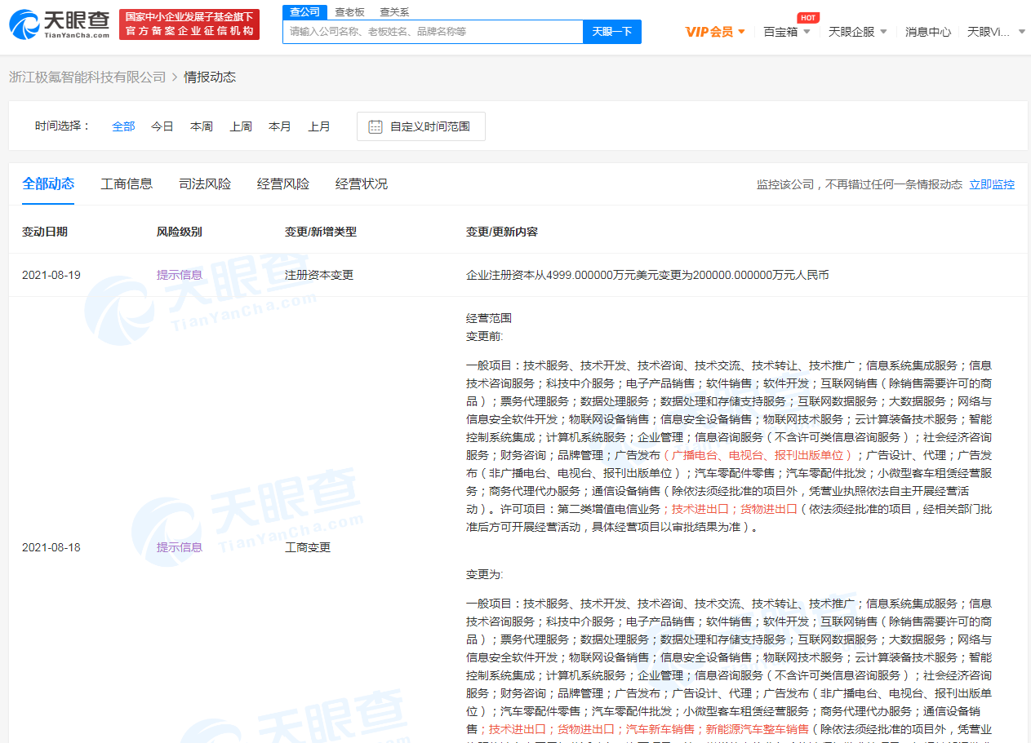Viewport: 1031px width, 743px height.
Task: Focus the company name search field
Action: 433,32
